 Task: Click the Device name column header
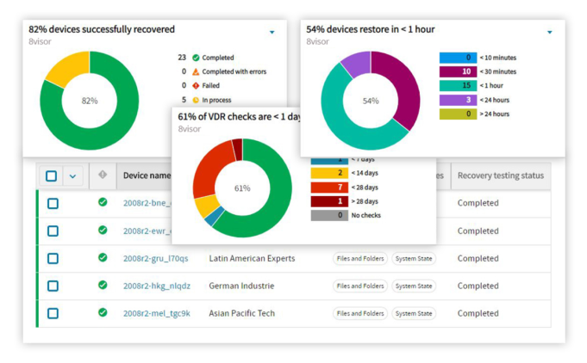tap(146, 175)
